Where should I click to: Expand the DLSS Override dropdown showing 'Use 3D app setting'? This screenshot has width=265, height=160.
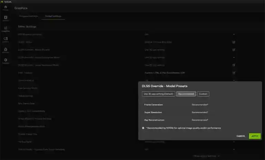(x=234, y=57)
